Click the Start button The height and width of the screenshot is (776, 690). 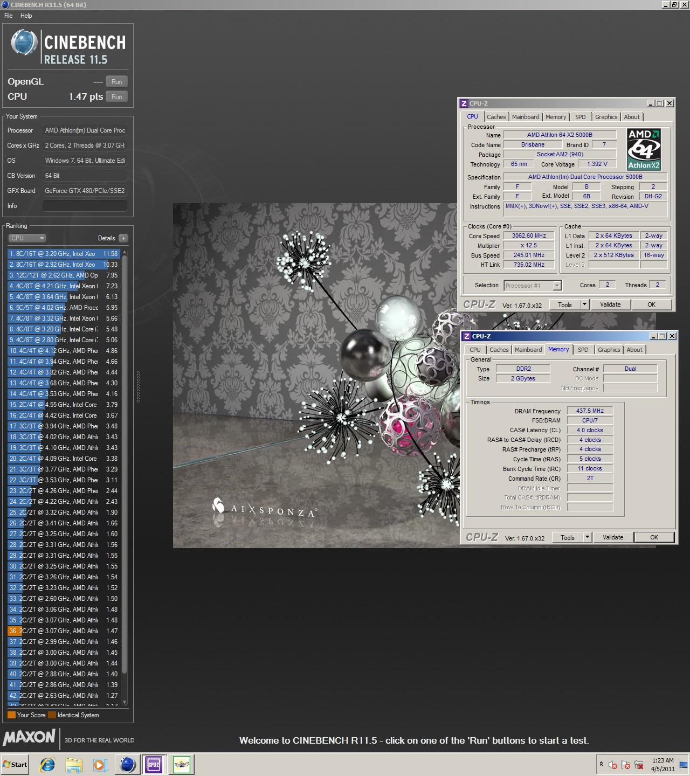[15, 764]
